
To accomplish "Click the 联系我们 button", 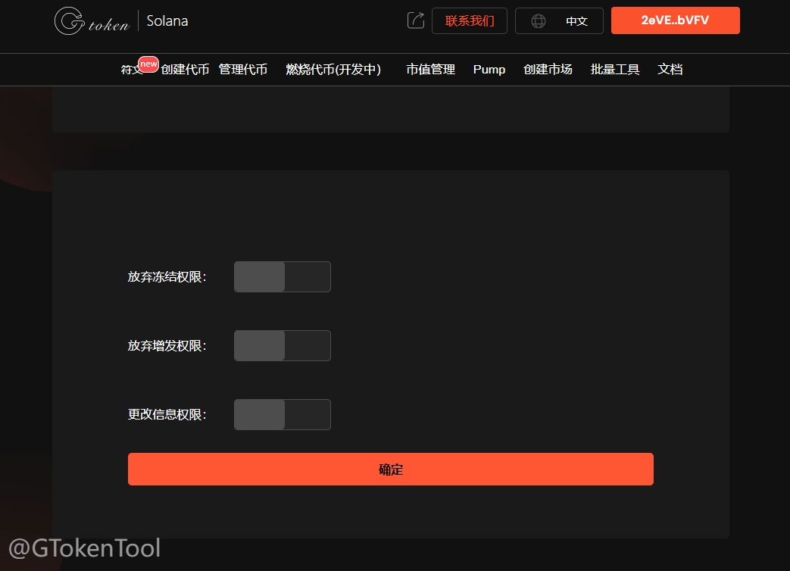I will pos(469,21).
